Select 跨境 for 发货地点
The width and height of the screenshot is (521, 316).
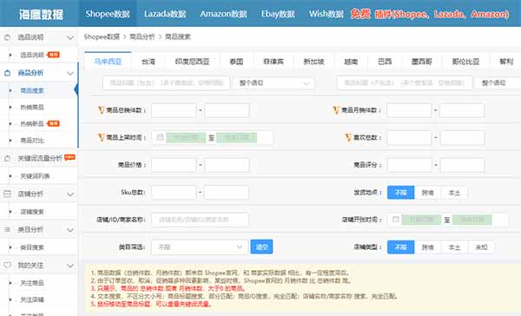click(427, 193)
